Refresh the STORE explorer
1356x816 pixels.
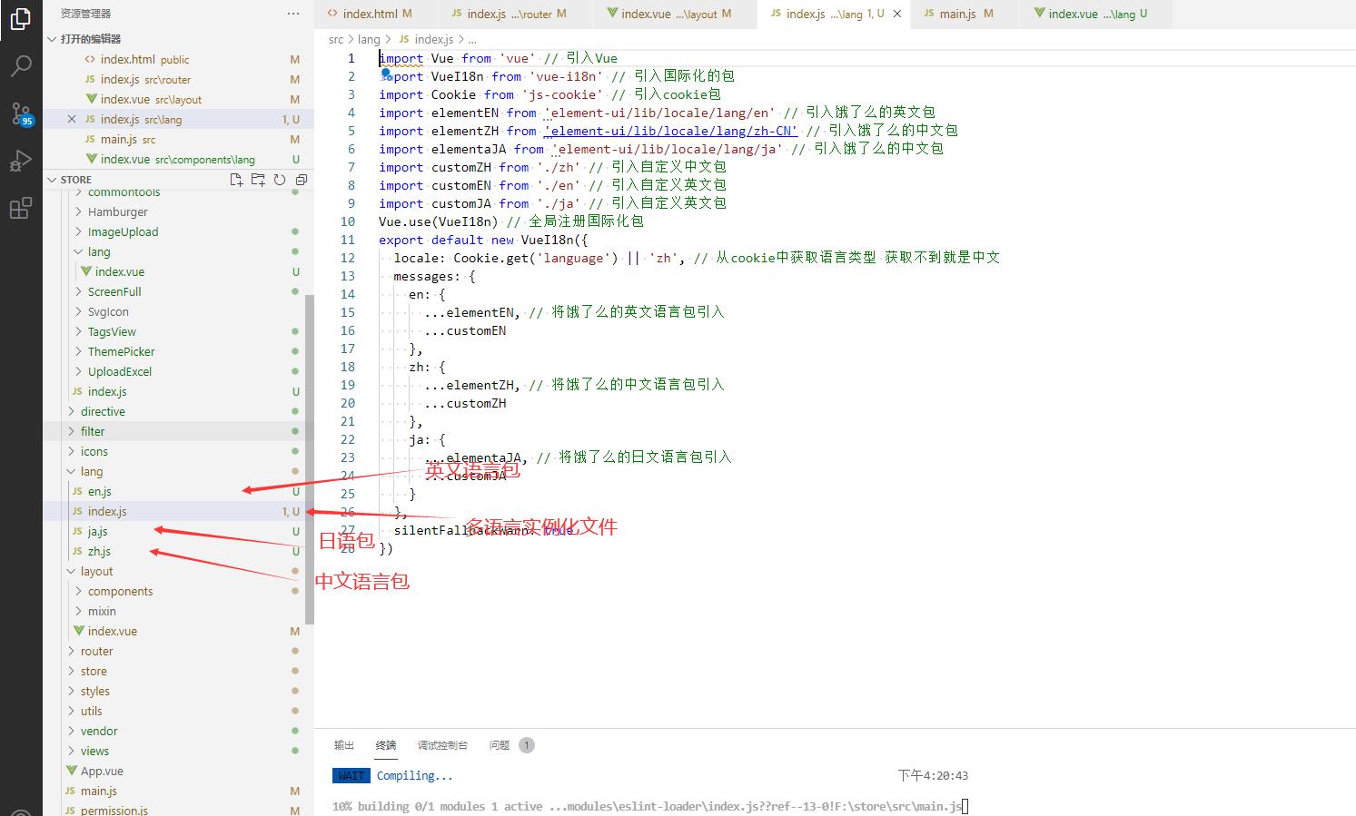(280, 180)
